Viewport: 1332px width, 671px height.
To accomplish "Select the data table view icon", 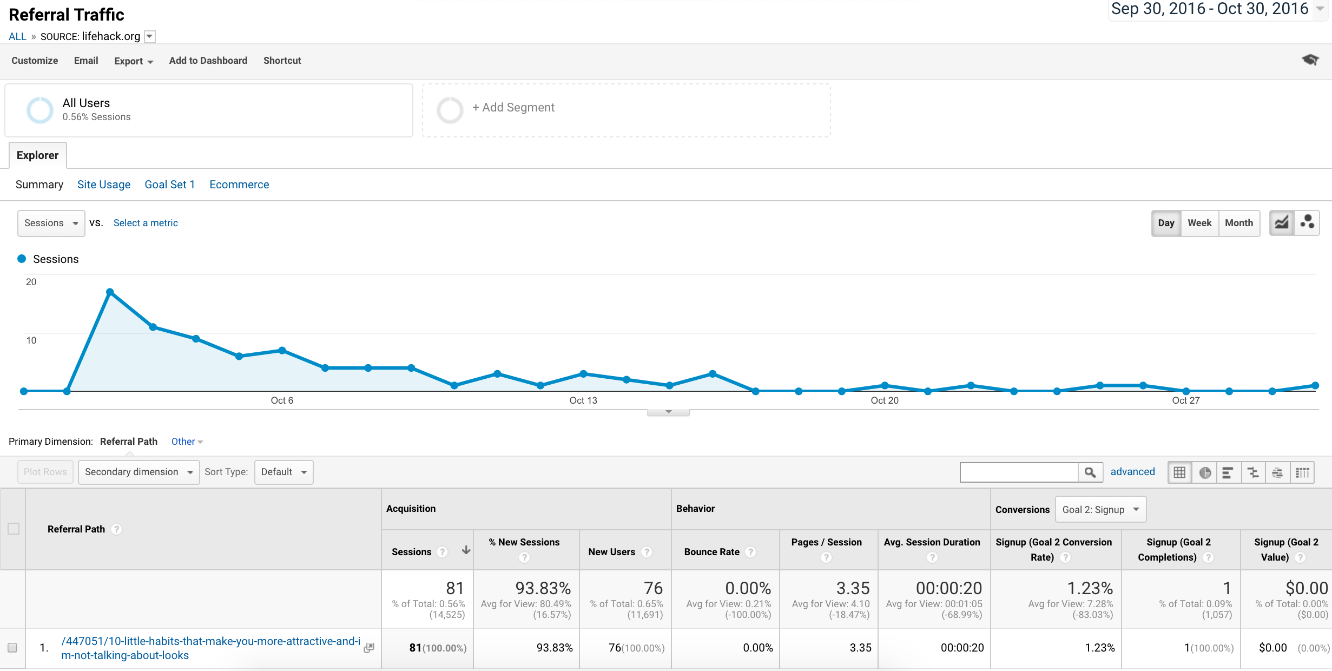I will click(1180, 472).
